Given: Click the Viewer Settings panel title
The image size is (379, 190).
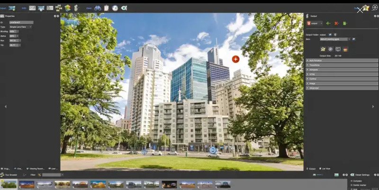Looking at the screenshot, I should 363,175.
